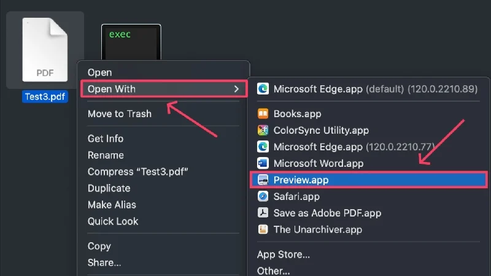Viewport: 491px width, 276px height.
Task: Click the ColorSync Utility app icon
Action: 263,130
